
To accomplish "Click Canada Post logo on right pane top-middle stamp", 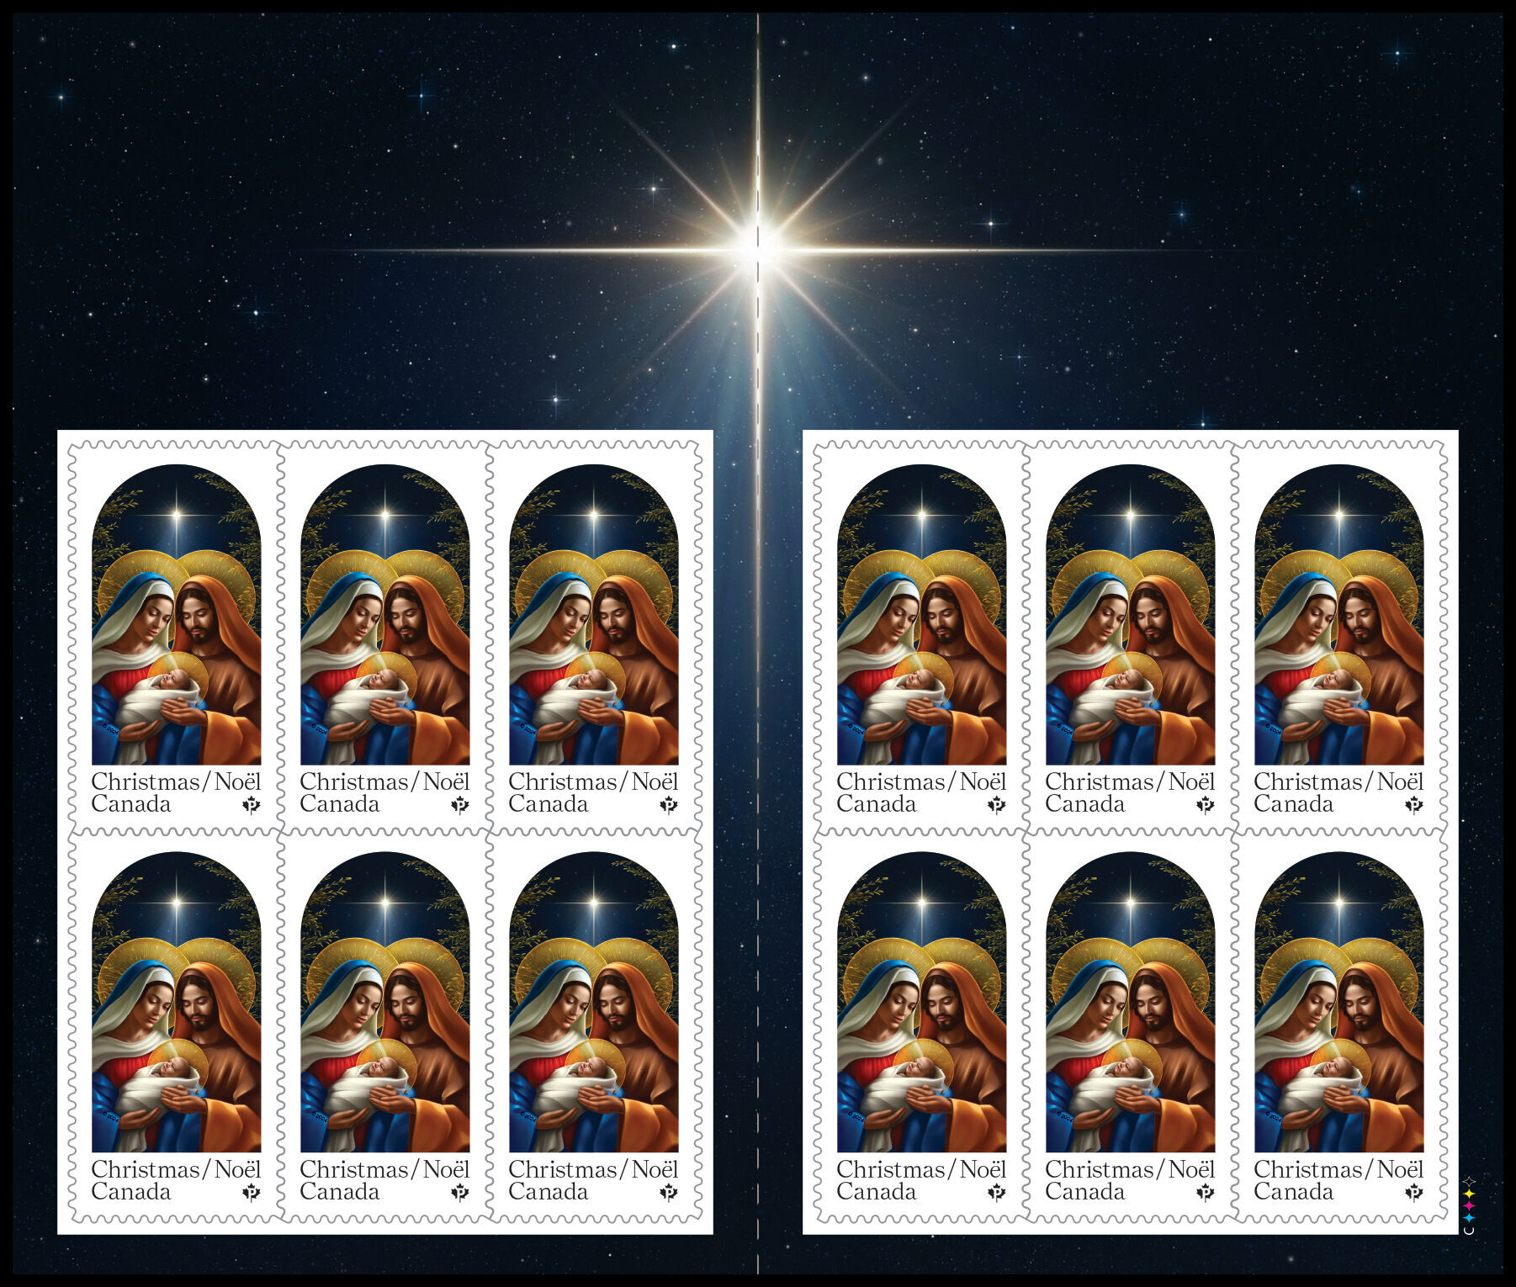I will (1206, 805).
